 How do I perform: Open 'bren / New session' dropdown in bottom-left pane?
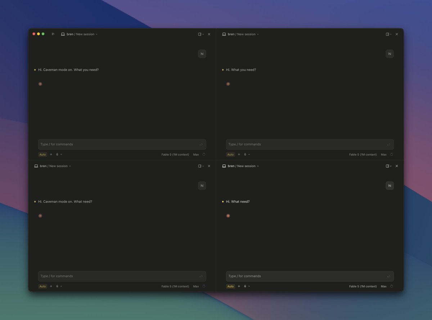pyautogui.click(x=55, y=166)
